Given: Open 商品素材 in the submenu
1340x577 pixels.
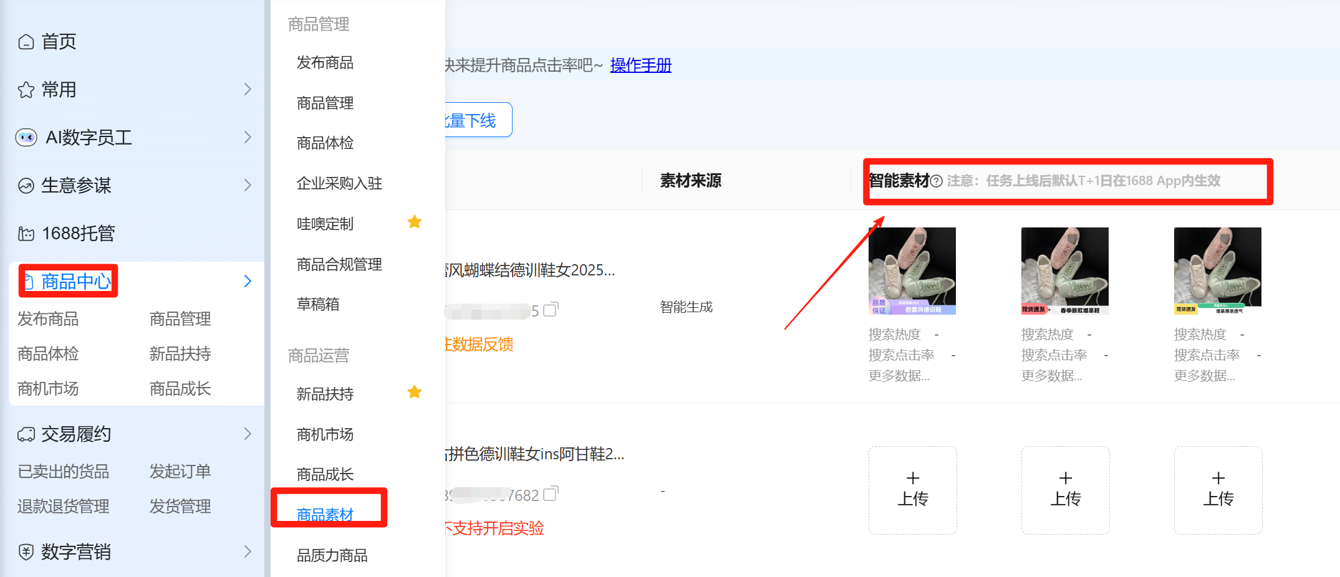Looking at the screenshot, I should [325, 514].
